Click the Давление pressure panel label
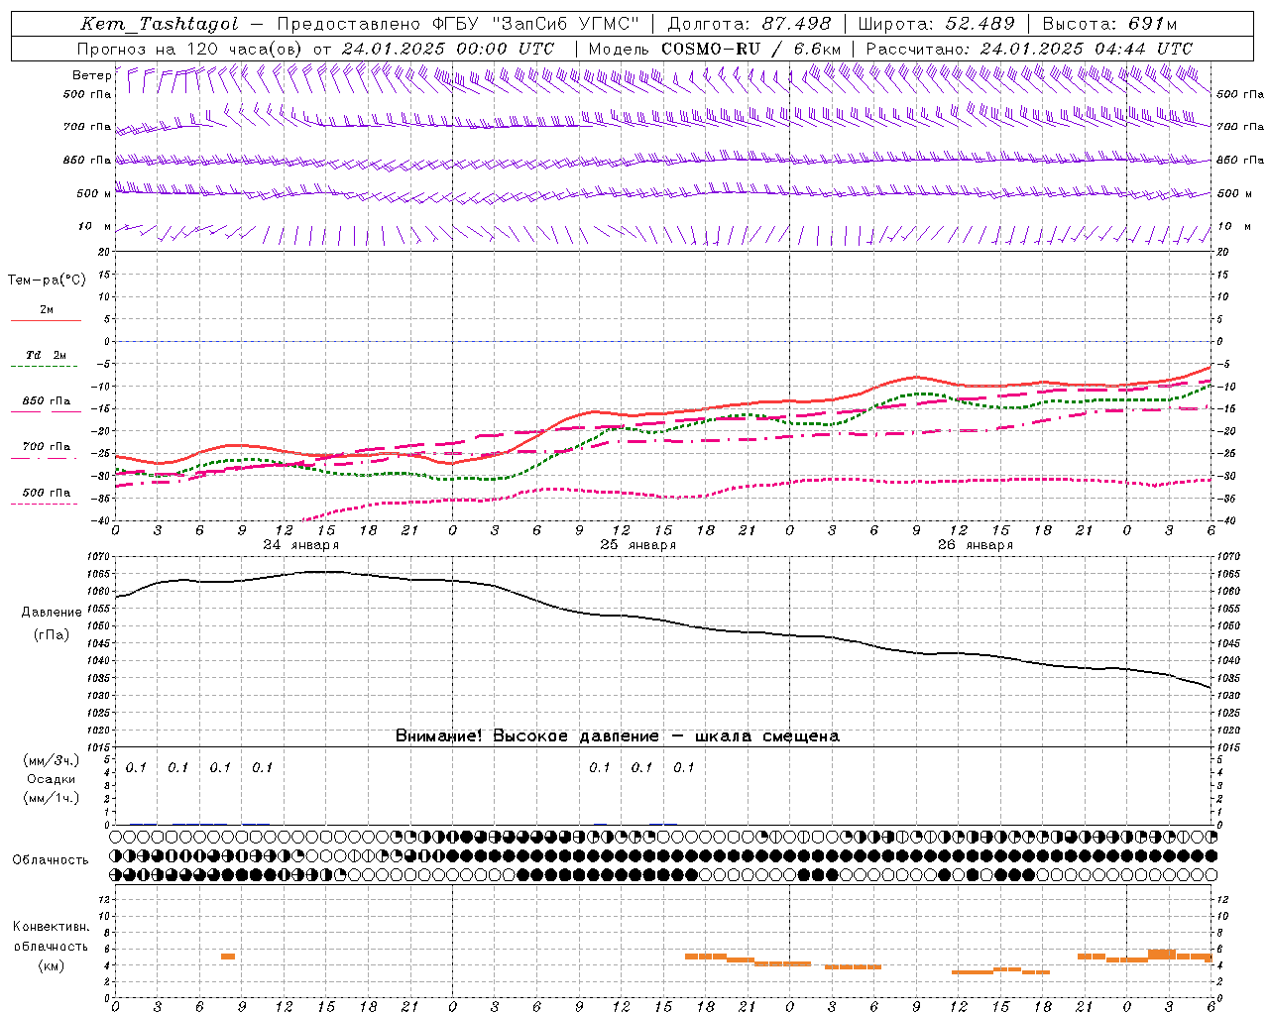Viewport: 1269px width, 1015px height. [x=52, y=613]
